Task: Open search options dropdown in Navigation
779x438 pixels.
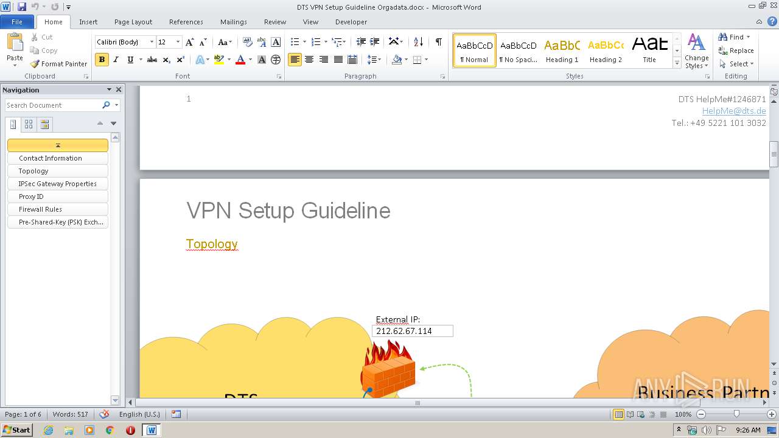Action: (x=116, y=105)
